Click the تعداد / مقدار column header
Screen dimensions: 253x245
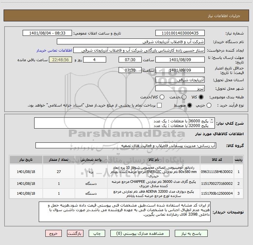coord(59,159)
